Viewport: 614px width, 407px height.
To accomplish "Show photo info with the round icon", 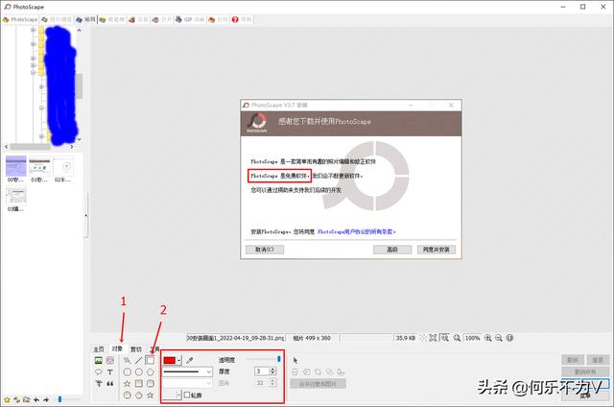I will (509, 338).
